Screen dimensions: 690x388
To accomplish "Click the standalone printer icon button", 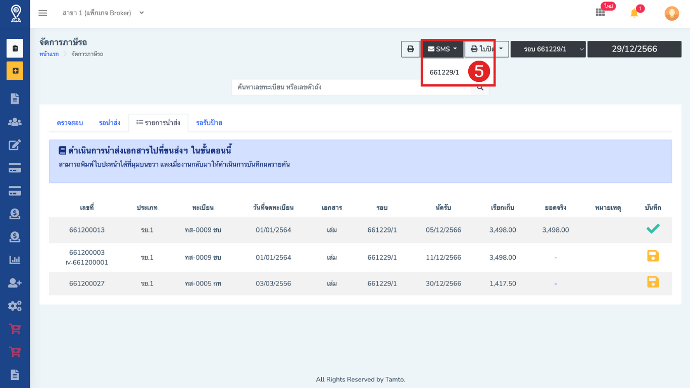I will (411, 49).
